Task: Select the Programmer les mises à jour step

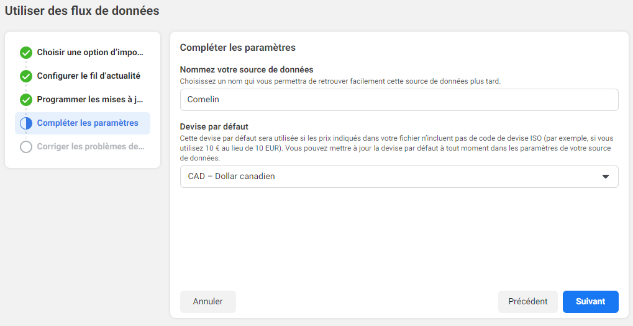Action: [x=83, y=100]
